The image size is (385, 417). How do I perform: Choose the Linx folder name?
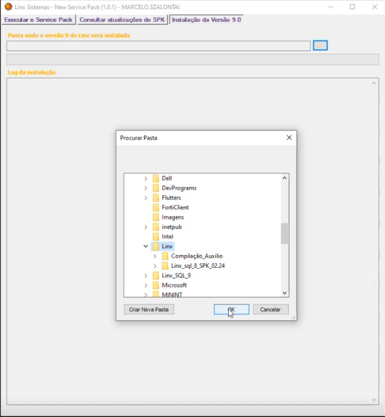(167, 246)
